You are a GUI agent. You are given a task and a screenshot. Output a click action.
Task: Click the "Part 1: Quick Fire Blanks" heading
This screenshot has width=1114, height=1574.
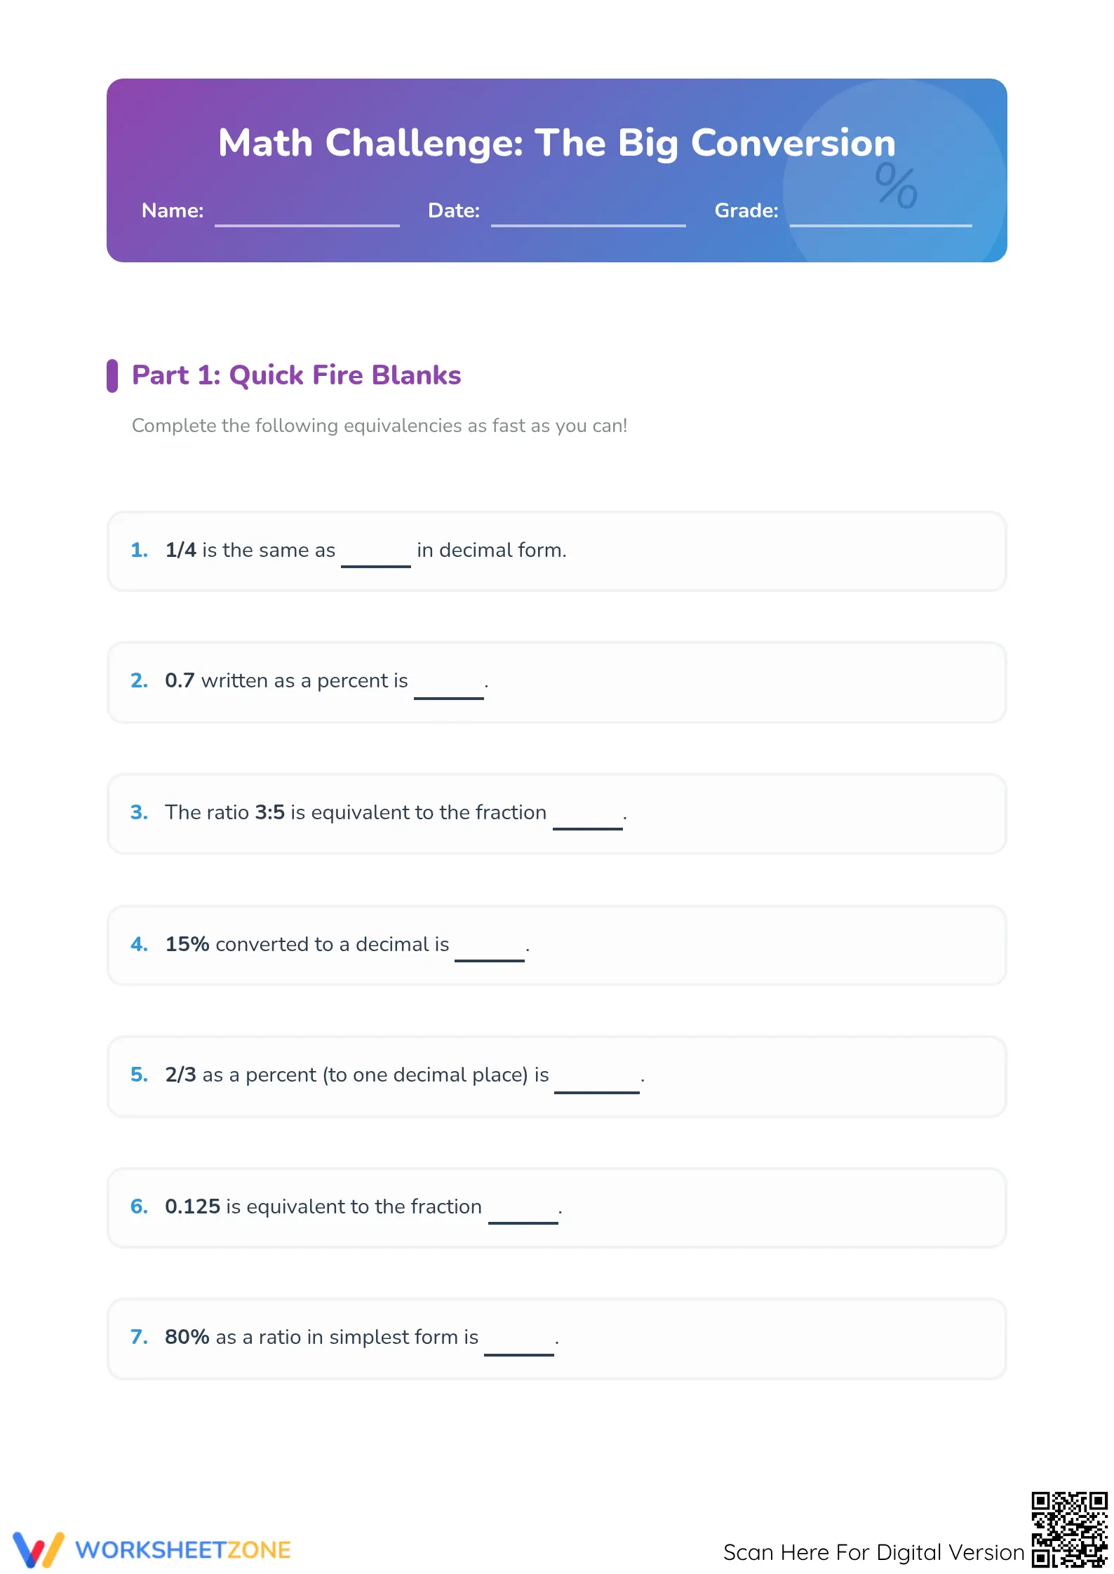pyautogui.click(x=296, y=375)
